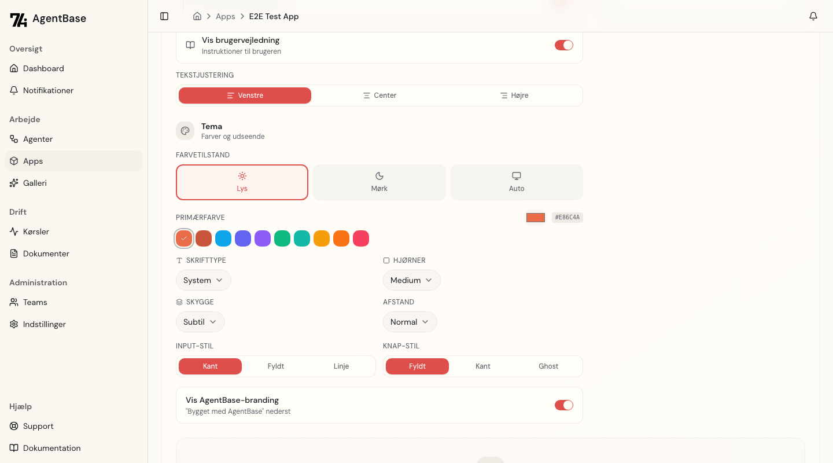Open Agenter in the sidebar
833x463 pixels.
[38, 139]
